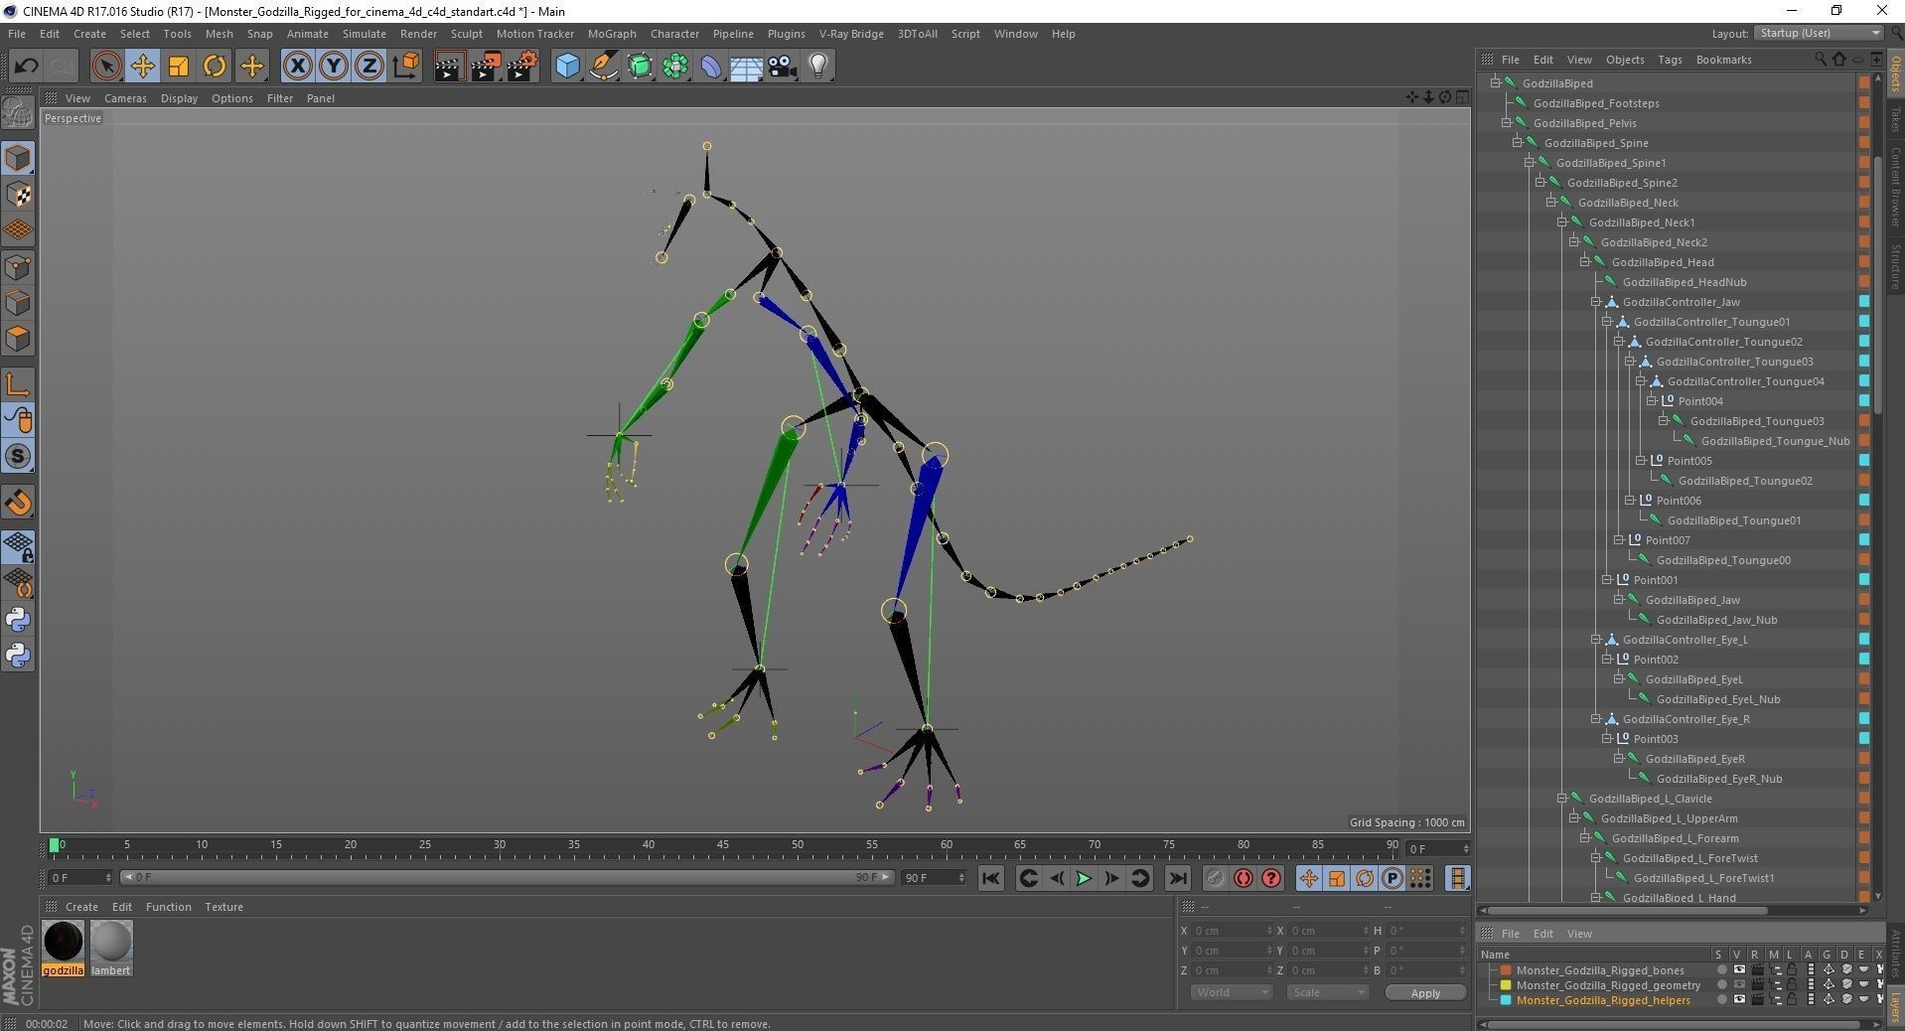Click the Undo arrow icon
Image resolution: width=1905 pixels, height=1031 pixels.
(26, 67)
